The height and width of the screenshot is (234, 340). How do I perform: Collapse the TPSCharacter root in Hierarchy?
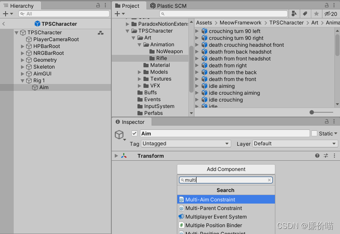[x=16, y=33]
